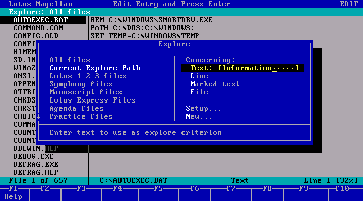The height and width of the screenshot is (201, 363).
Task: Click the 'Concerning:' label in dialog
Action: [210, 60]
